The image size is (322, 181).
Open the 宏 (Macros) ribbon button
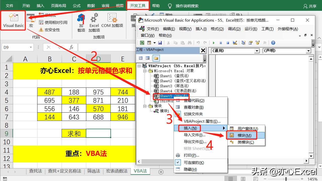31,21
